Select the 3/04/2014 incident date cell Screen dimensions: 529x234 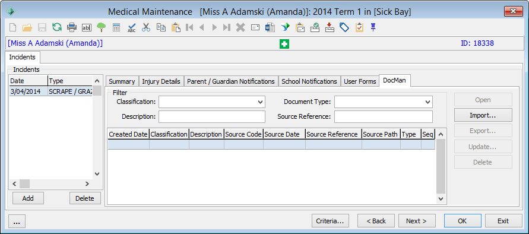tap(28, 91)
